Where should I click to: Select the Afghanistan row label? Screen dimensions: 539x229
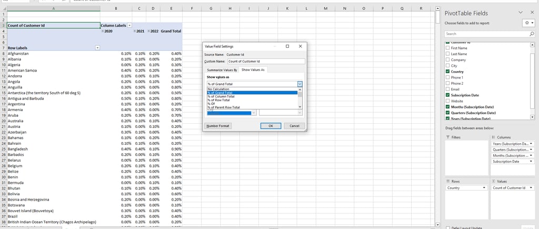53,54
